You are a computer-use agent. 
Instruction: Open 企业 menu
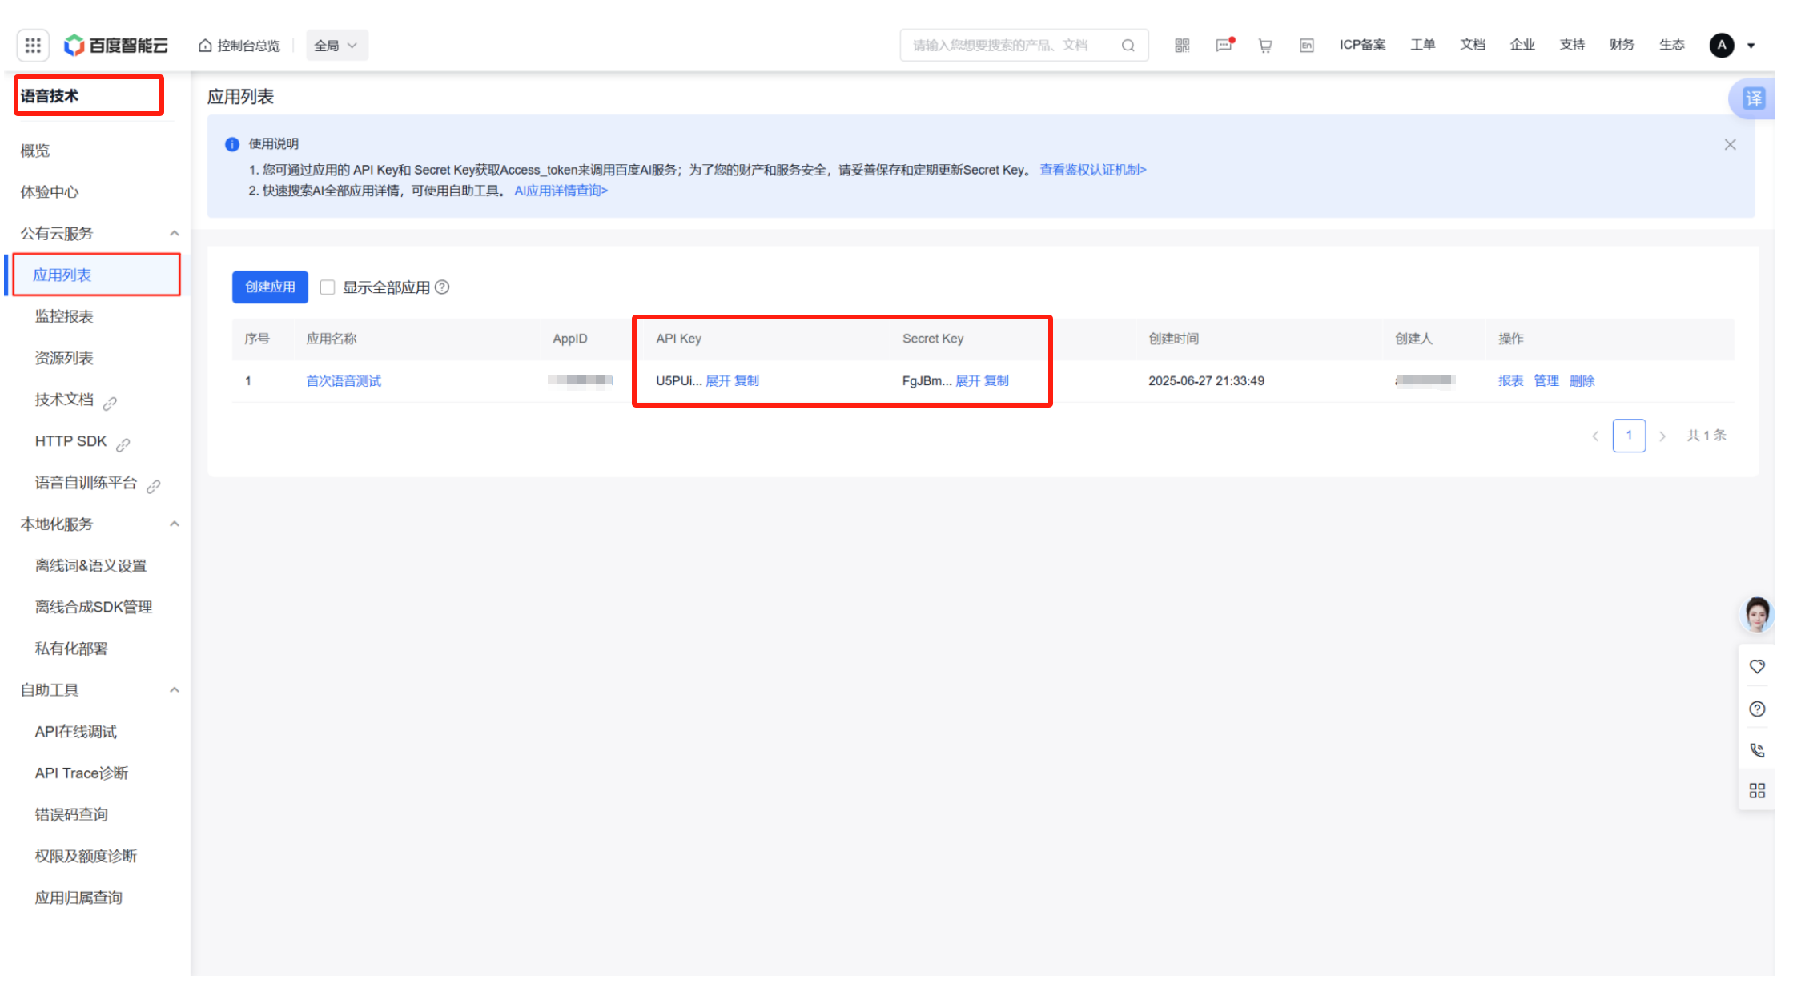1522,45
